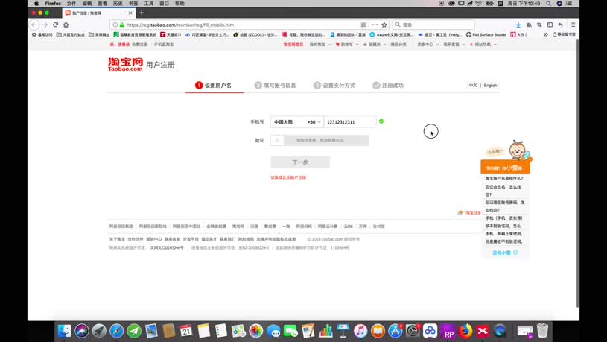Click the Taobao.com logo
This screenshot has height=342, width=607.
125,64
